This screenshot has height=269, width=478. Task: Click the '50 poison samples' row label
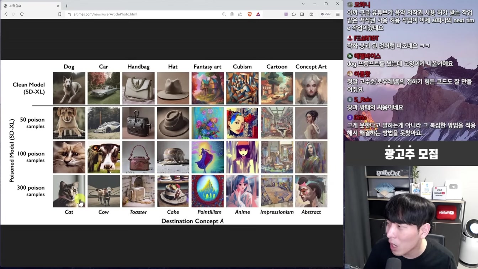[x=31, y=123]
